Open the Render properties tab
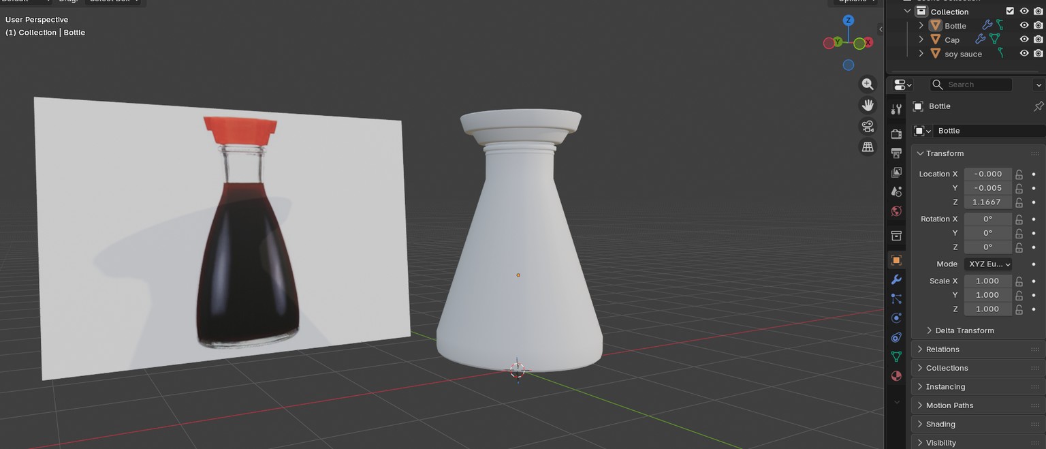 point(896,134)
